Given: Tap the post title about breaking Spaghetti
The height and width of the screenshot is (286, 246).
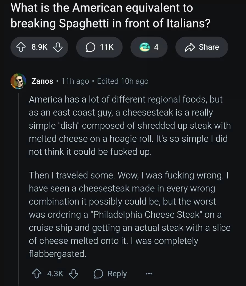Looking at the screenshot, I should point(110,16).
